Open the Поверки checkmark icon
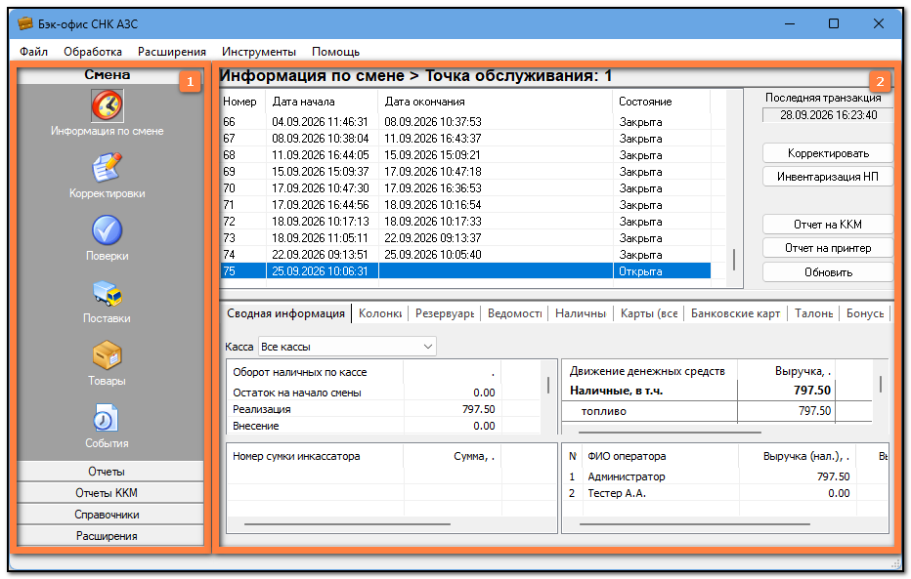911x579 pixels. 107,229
